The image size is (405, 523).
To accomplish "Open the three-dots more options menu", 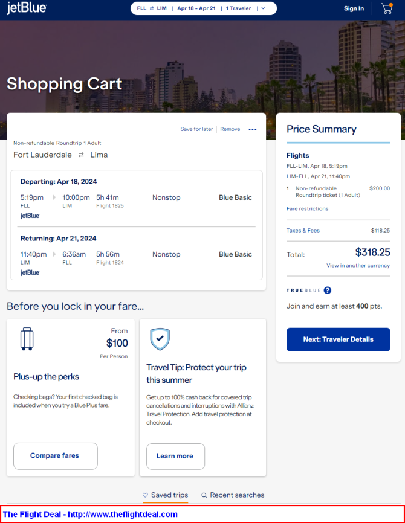I will point(253,129).
